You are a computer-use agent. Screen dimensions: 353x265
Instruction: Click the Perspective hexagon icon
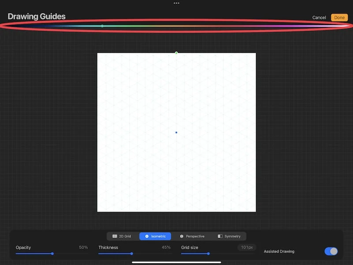point(181,236)
